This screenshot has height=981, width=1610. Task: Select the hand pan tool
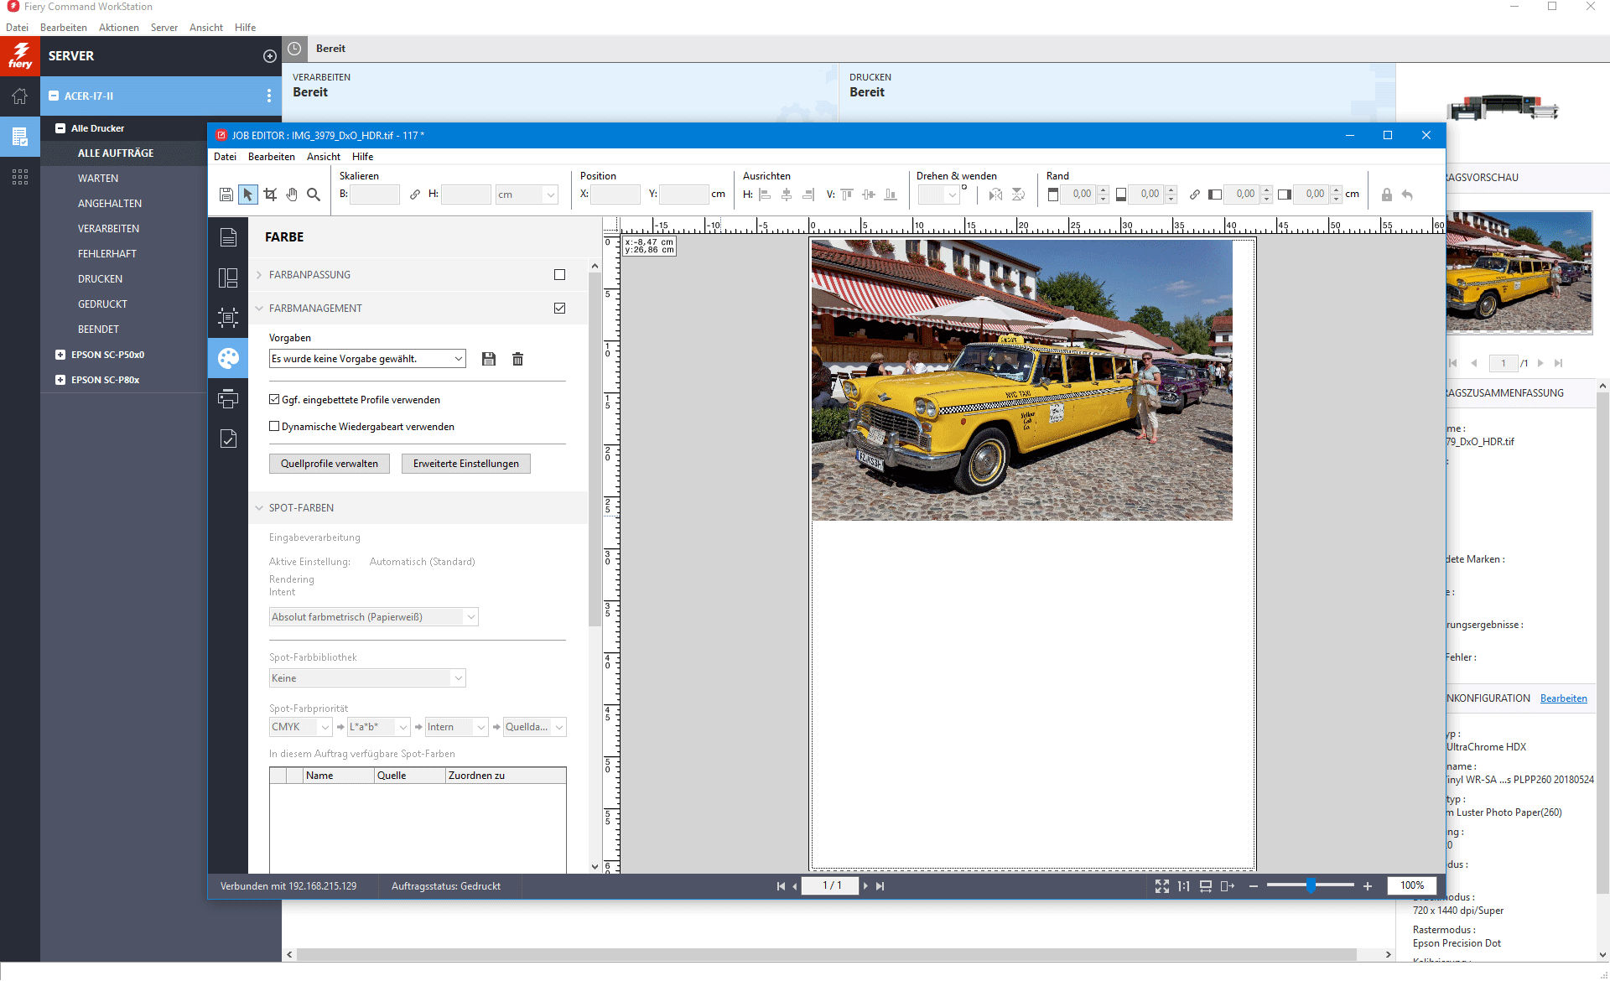point(292,195)
